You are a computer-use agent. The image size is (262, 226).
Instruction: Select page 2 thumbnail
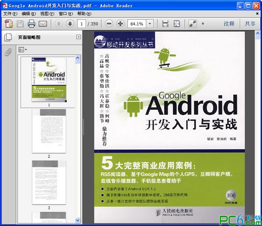49,131
